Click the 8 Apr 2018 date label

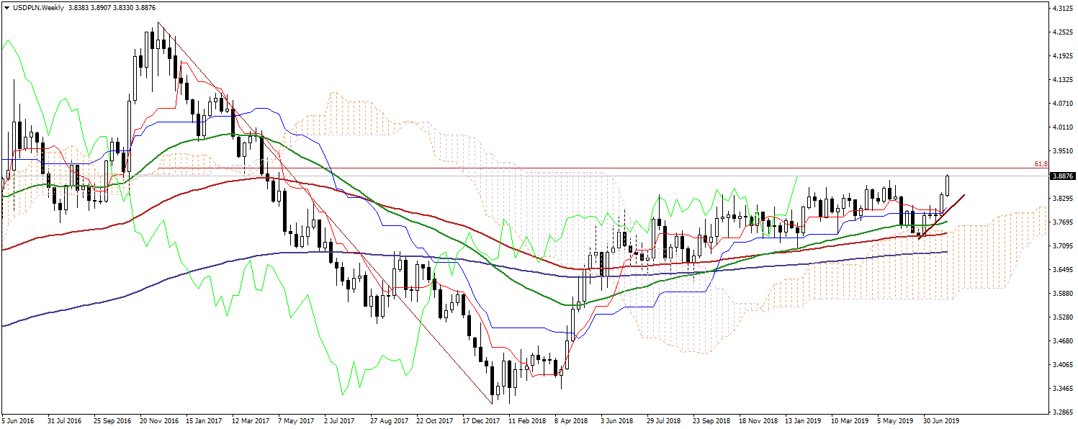pyautogui.click(x=571, y=420)
